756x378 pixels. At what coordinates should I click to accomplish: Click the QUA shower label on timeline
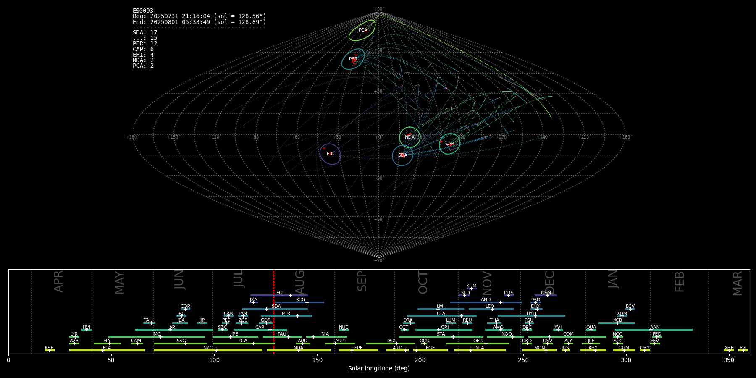(591, 328)
